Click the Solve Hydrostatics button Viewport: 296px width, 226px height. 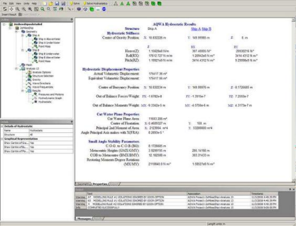tap(95, 3)
